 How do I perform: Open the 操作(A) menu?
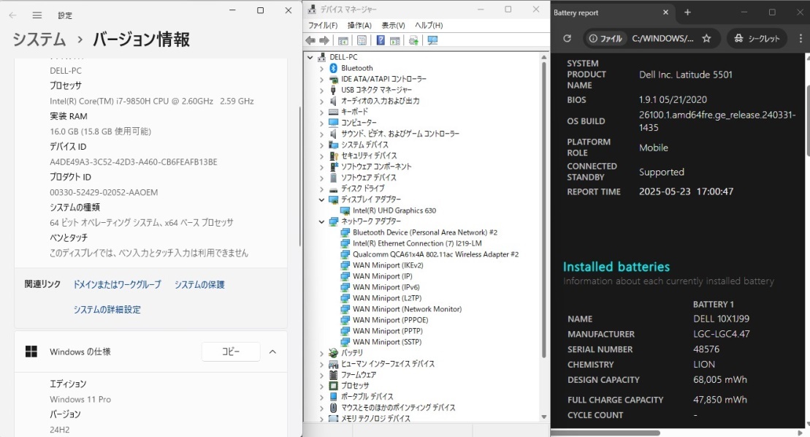point(359,26)
